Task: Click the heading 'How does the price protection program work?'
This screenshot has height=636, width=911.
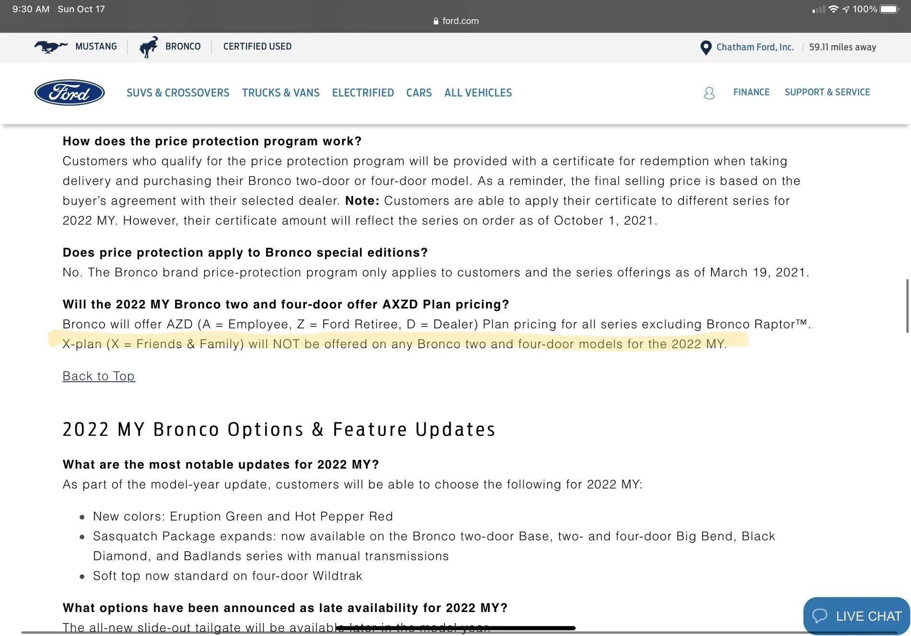Action: point(212,141)
